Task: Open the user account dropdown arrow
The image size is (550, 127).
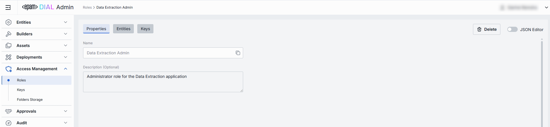Action: pos(546,7)
